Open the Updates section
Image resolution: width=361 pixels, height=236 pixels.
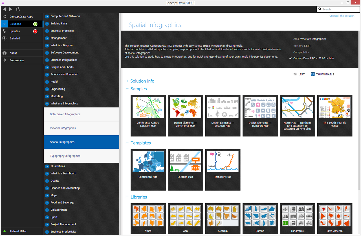(21, 31)
